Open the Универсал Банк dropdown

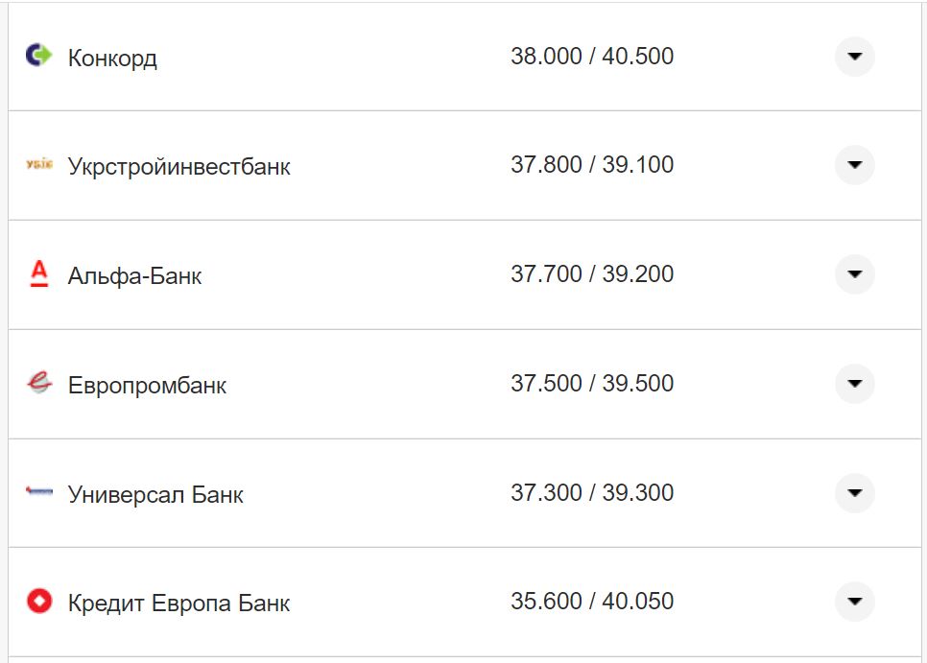tap(853, 491)
